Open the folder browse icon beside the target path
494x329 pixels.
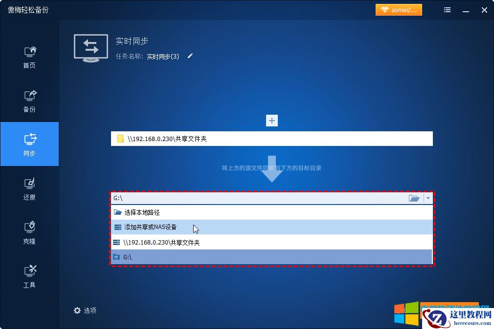tap(414, 198)
